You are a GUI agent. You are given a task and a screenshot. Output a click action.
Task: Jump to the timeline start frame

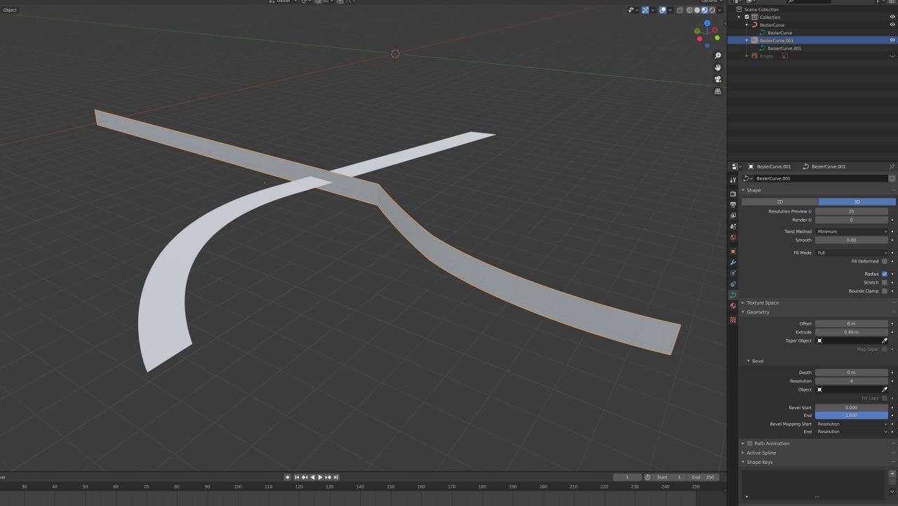(x=297, y=477)
